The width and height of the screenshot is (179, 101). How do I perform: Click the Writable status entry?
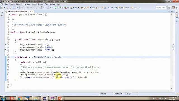click(103, 94)
